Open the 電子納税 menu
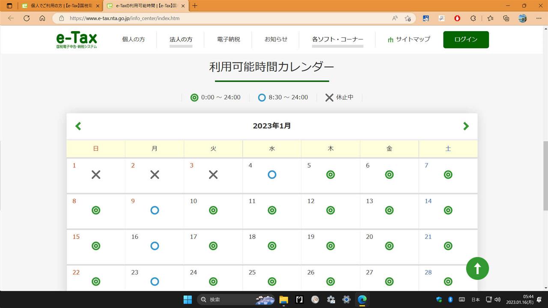Image resolution: width=548 pixels, height=308 pixels. point(229,39)
